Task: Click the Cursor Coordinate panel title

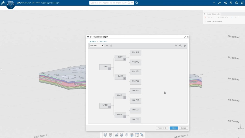Action: click(213, 14)
